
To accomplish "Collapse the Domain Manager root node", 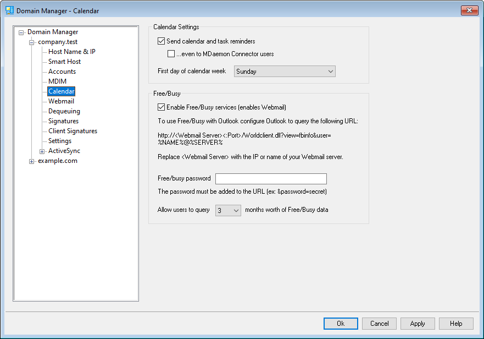I will coord(21,32).
